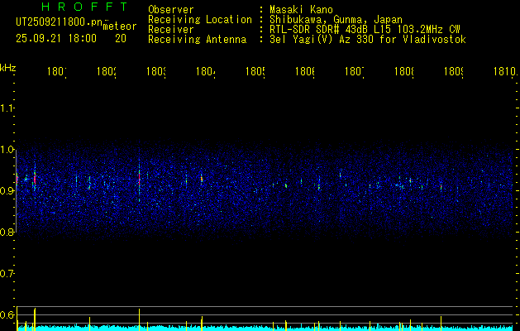Click the HROFFT title text
The height and width of the screenshot is (331, 520).
(x=85, y=7)
